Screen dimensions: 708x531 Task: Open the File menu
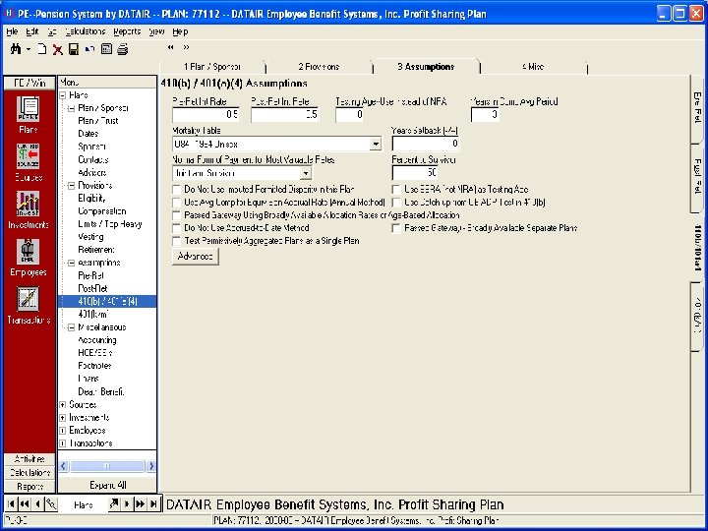click(x=12, y=31)
